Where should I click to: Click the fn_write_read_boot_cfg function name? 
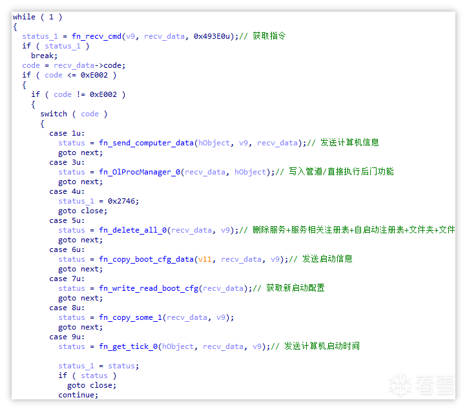(x=149, y=288)
